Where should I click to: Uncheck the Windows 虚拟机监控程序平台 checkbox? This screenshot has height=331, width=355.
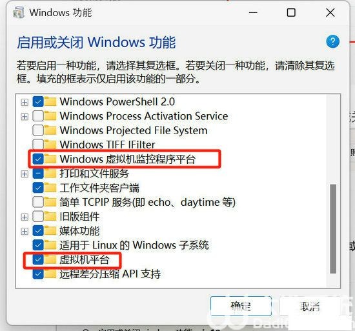(38, 159)
